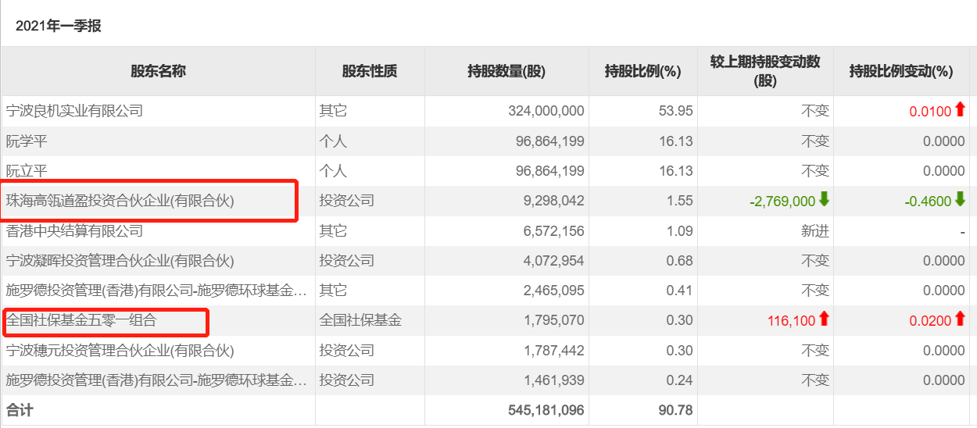Click the 0.0100 ratio change value
The width and height of the screenshot is (977, 428).
931,111
